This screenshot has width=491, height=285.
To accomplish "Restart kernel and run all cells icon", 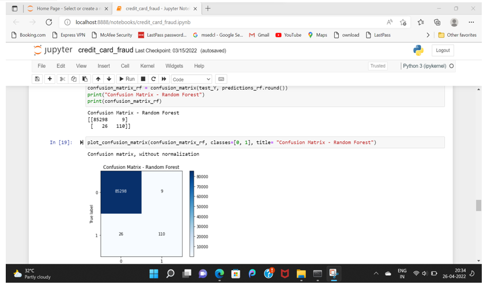I will [164, 79].
